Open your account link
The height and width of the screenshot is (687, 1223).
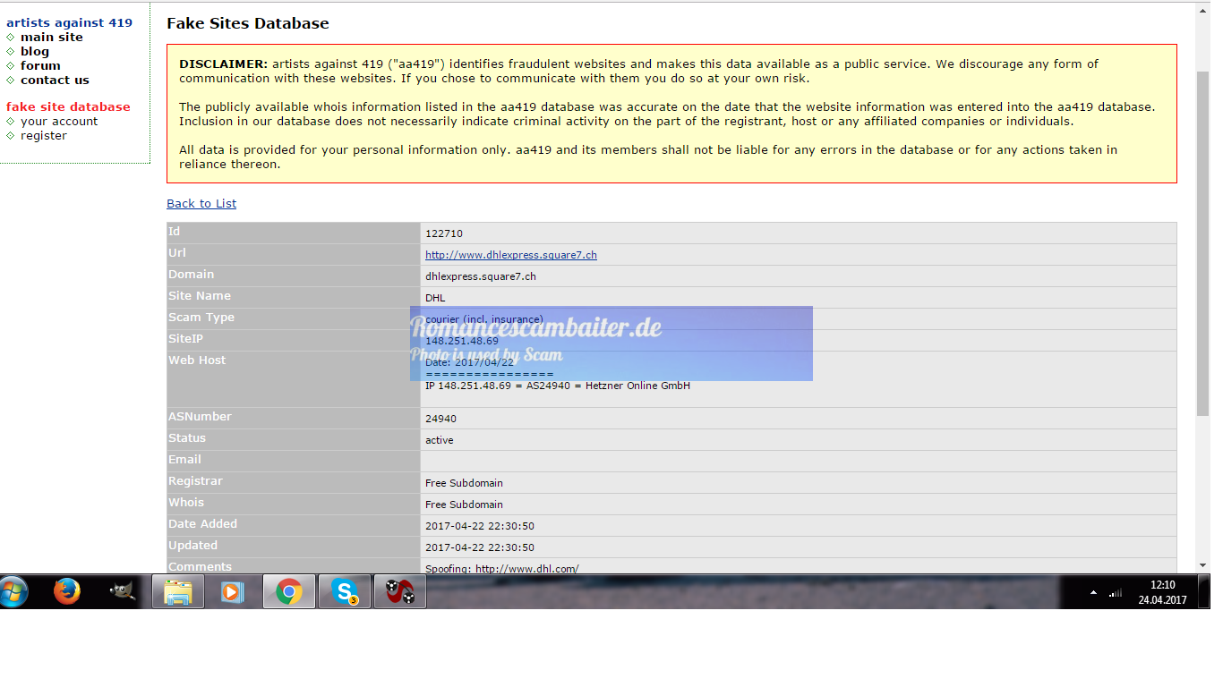tap(59, 121)
